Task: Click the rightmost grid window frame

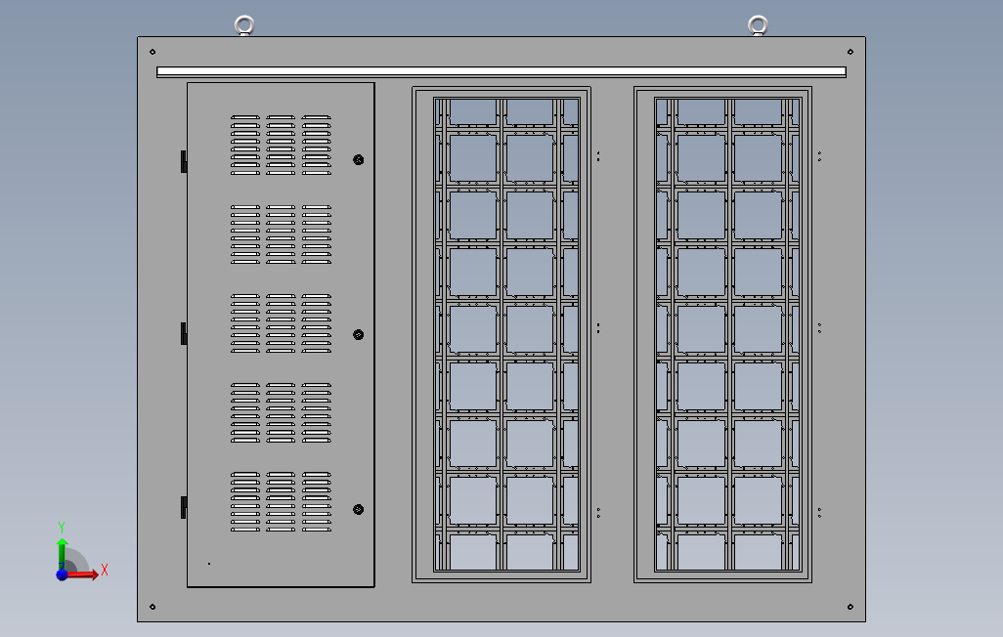Action: click(722, 334)
